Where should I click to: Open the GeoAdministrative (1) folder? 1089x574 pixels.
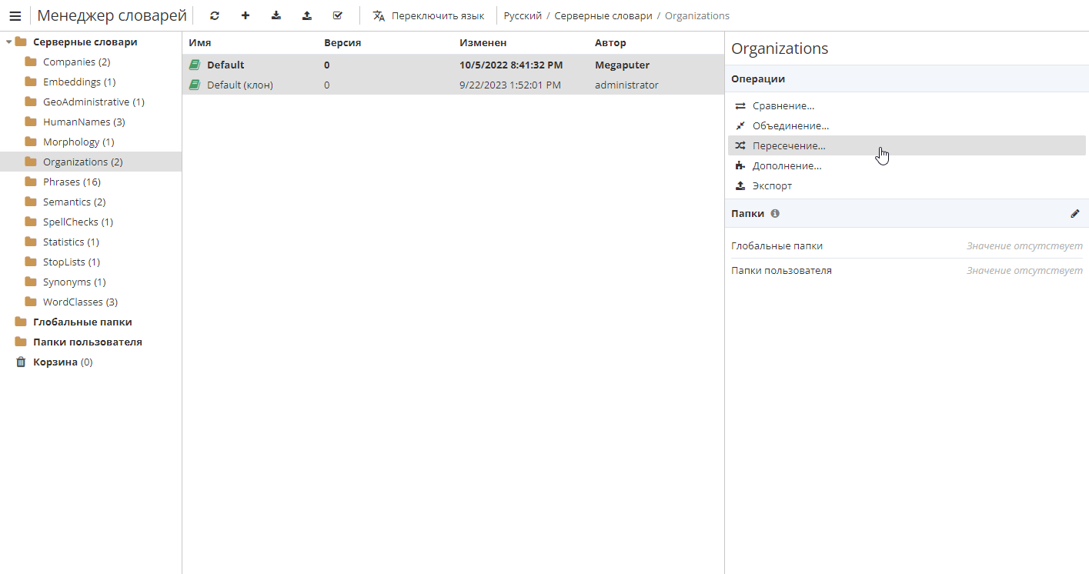[x=94, y=102]
